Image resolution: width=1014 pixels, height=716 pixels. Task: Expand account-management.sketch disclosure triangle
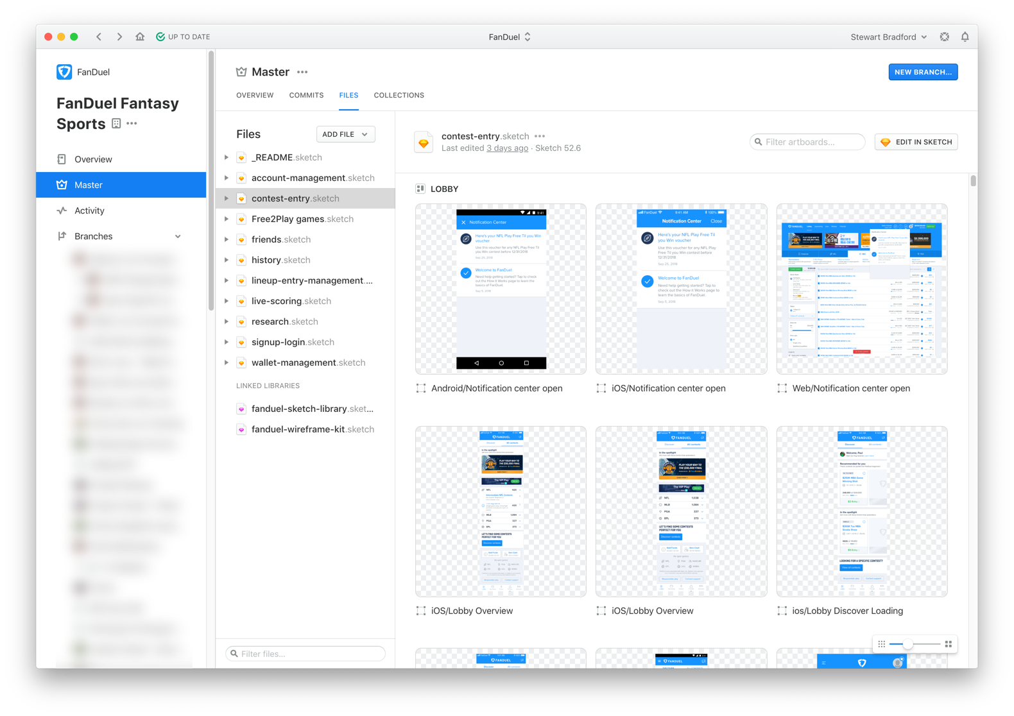(227, 178)
